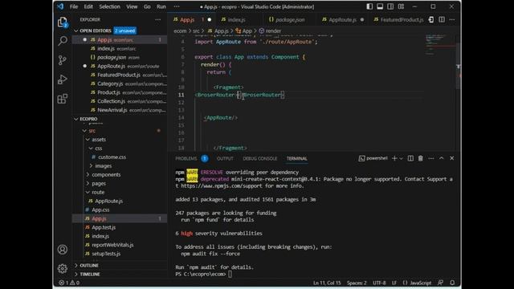Change indentation via Spaces: 2
Screen dimensions: 514x289
(x=357, y=283)
